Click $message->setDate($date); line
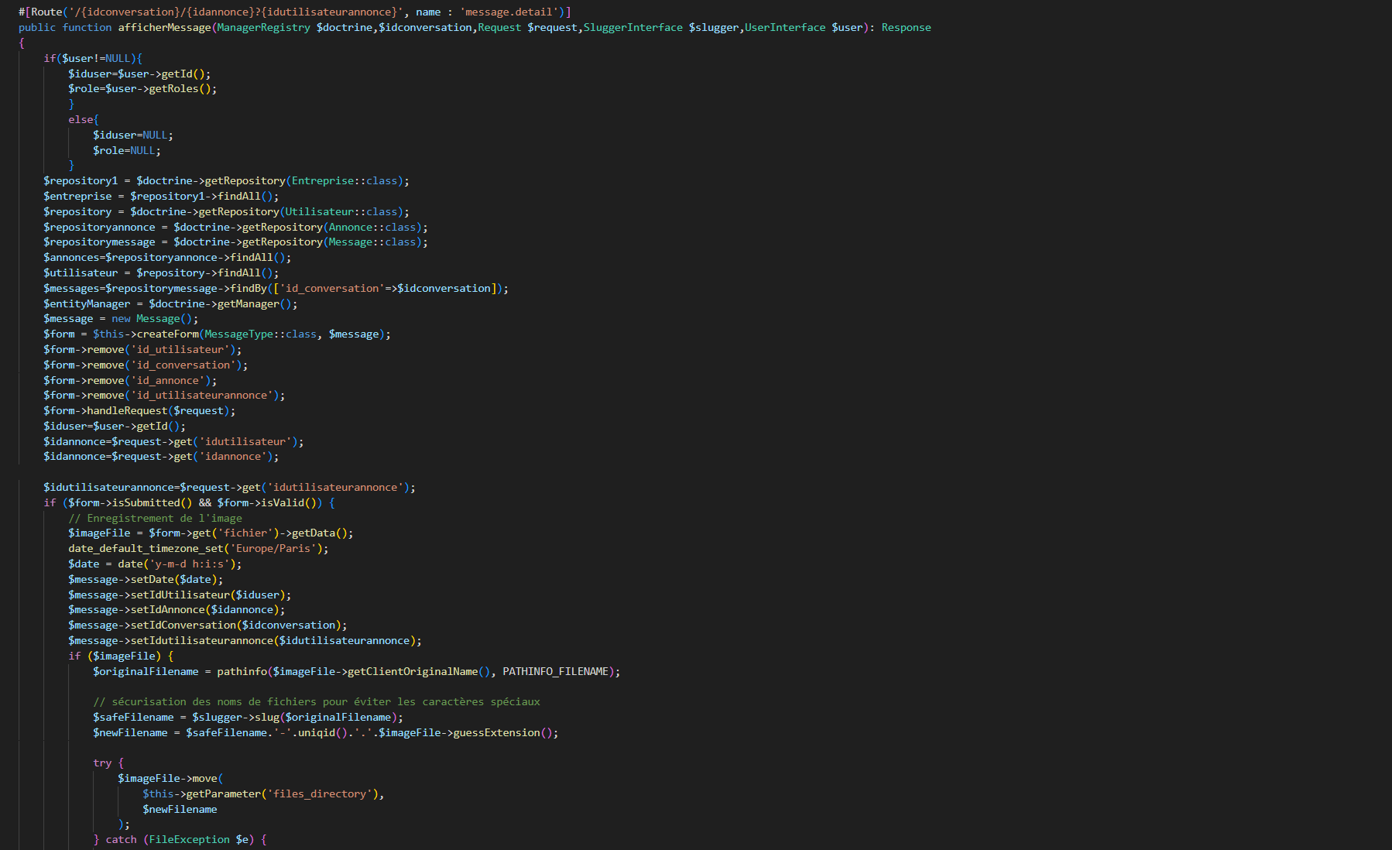The image size is (1392, 850). [146, 579]
